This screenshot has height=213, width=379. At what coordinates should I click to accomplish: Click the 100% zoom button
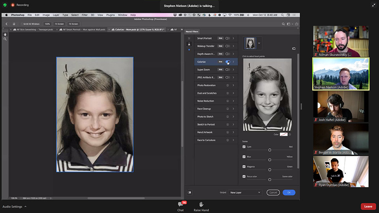pos(47,24)
